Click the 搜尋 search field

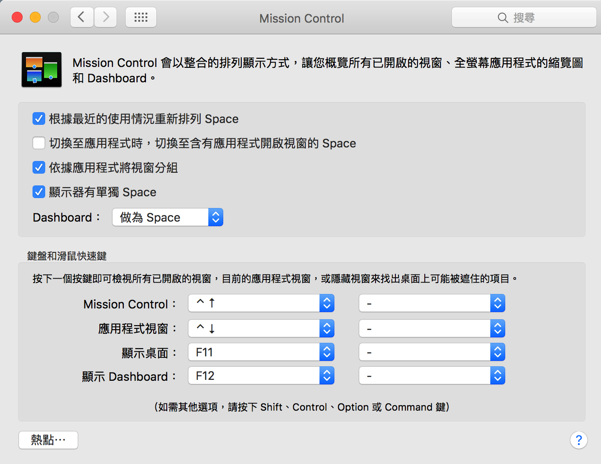[x=524, y=18]
